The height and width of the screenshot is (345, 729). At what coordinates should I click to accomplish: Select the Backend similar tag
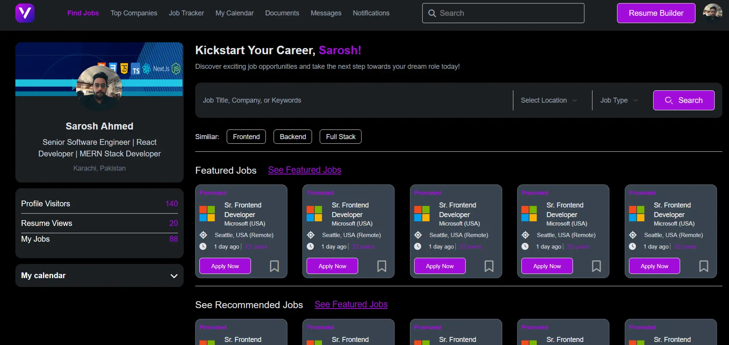click(293, 137)
